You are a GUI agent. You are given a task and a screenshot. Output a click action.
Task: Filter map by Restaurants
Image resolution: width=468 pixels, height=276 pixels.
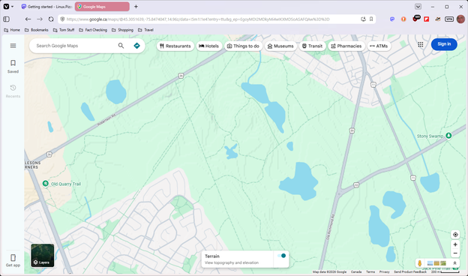[x=175, y=46]
